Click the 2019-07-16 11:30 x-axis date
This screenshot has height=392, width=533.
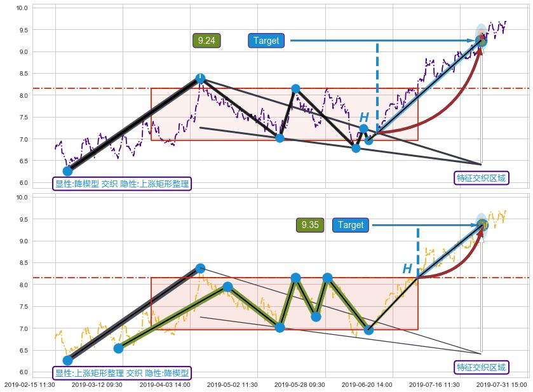(435, 384)
